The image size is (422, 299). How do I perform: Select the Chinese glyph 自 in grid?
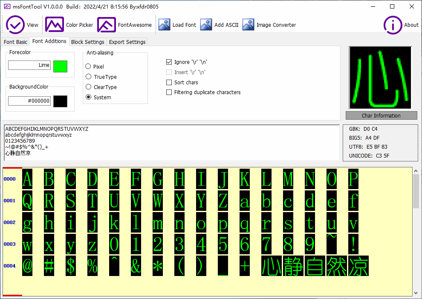click(x=315, y=266)
